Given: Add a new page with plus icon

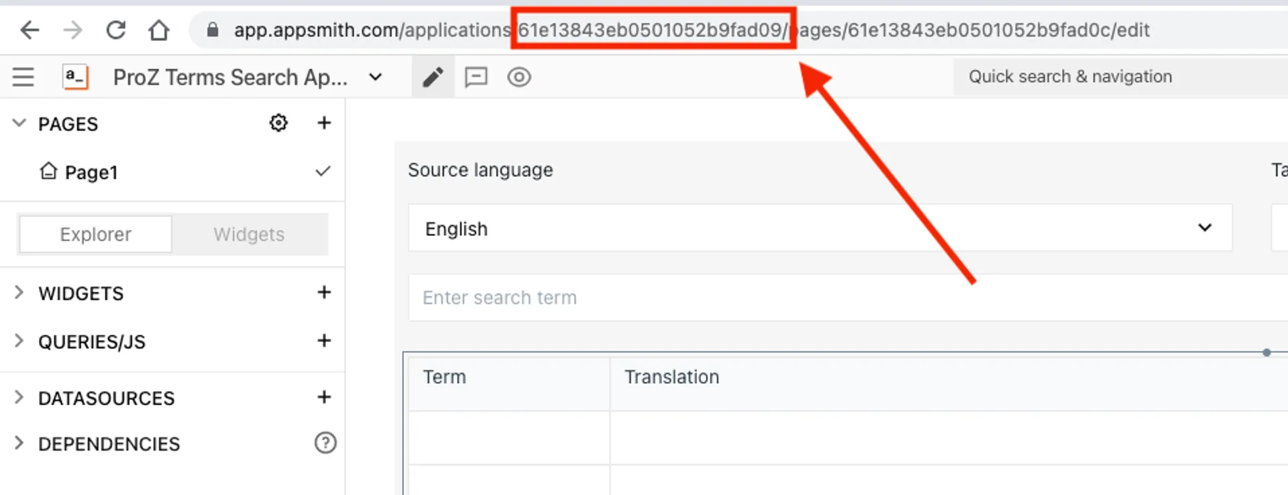Looking at the screenshot, I should (x=324, y=123).
